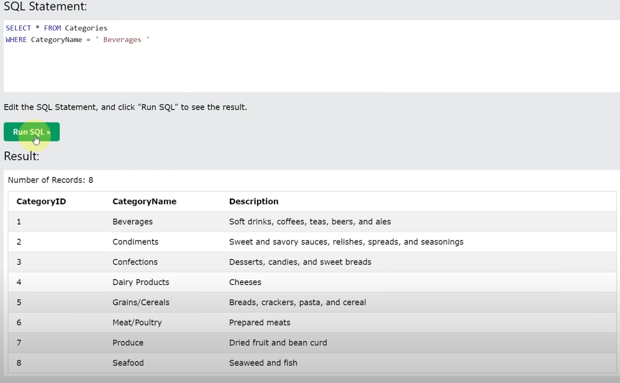620x383 pixels.
Task: Click the Produce cell
Action: coord(128,343)
